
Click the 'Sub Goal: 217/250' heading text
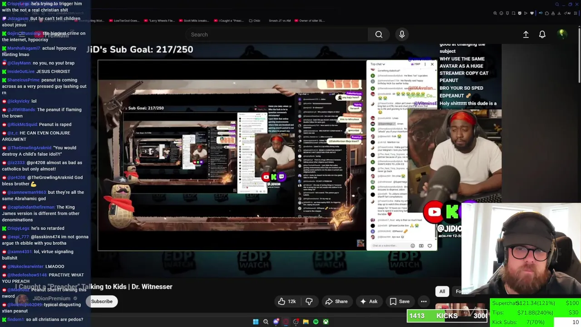coord(140,50)
